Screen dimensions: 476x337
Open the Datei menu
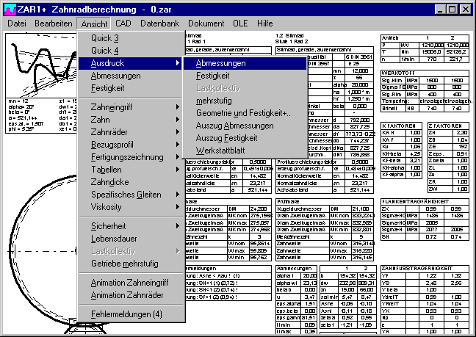pos(16,23)
